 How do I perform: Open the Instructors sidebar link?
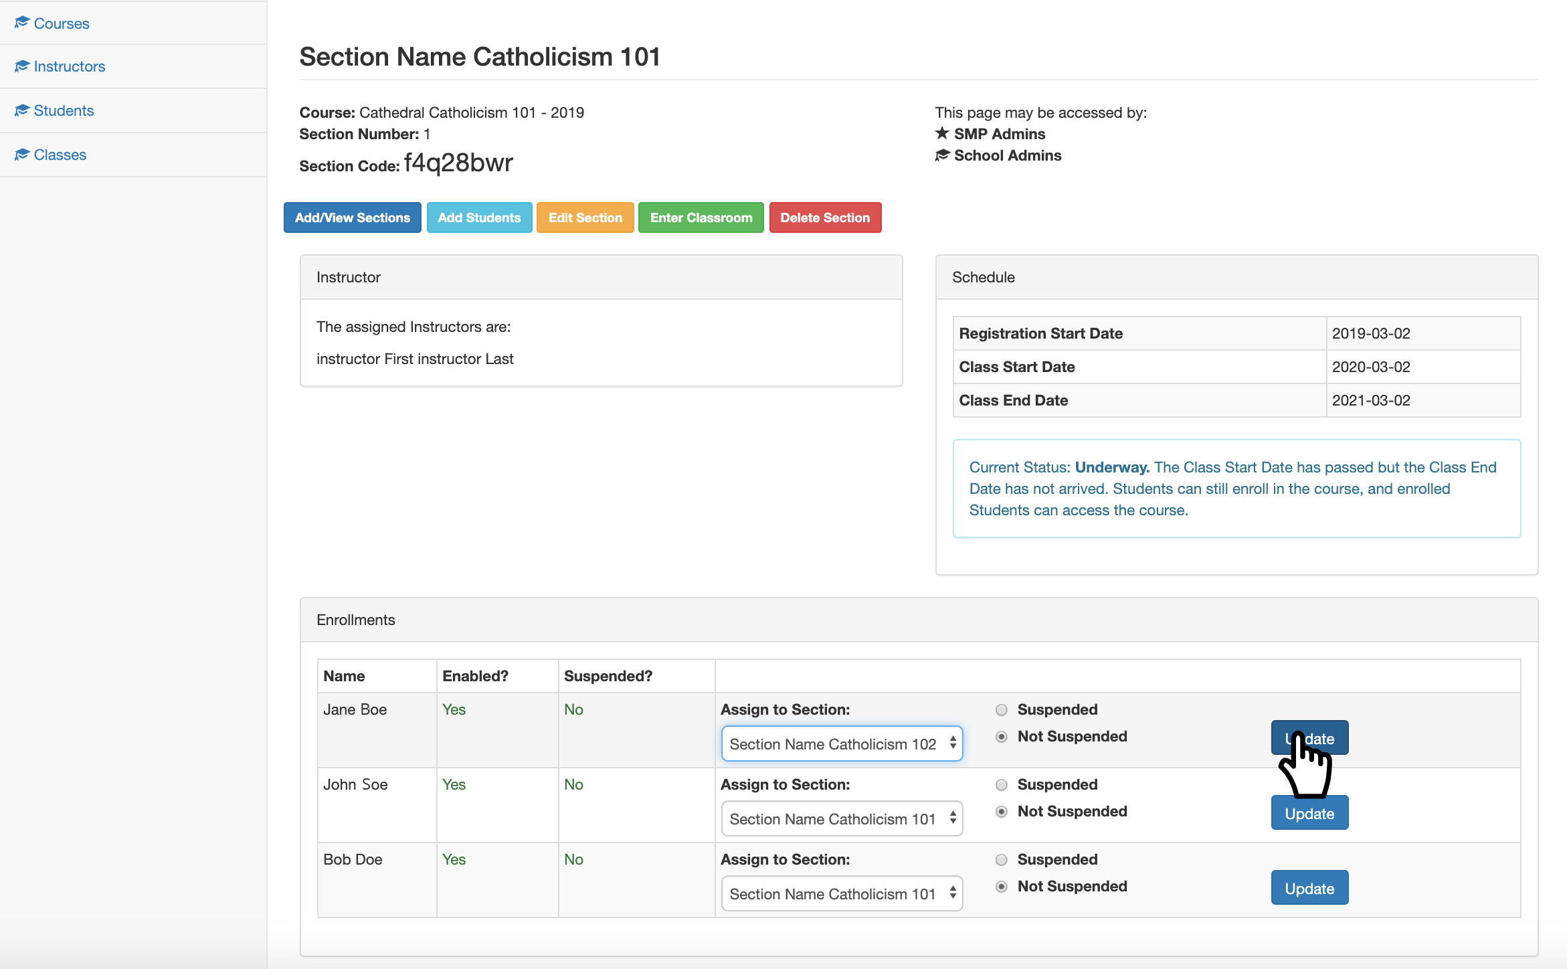[x=70, y=66]
